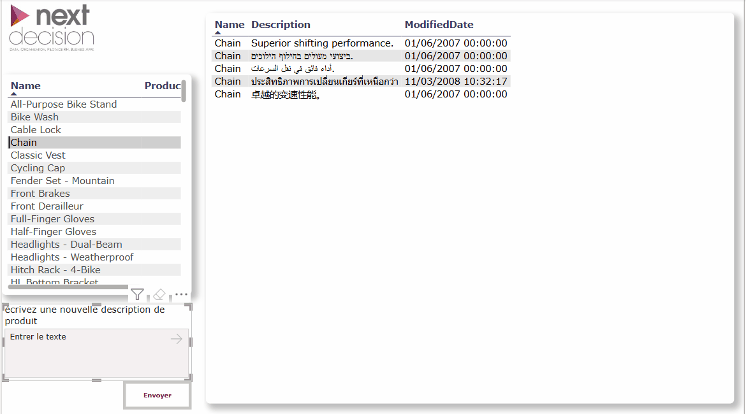The height and width of the screenshot is (414, 746).
Task: Open the More options ellipsis menu
Action: [181, 294]
